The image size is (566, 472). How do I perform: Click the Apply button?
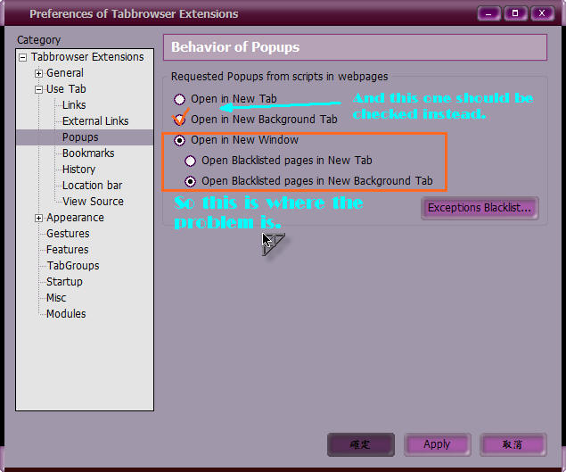pyautogui.click(x=437, y=444)
